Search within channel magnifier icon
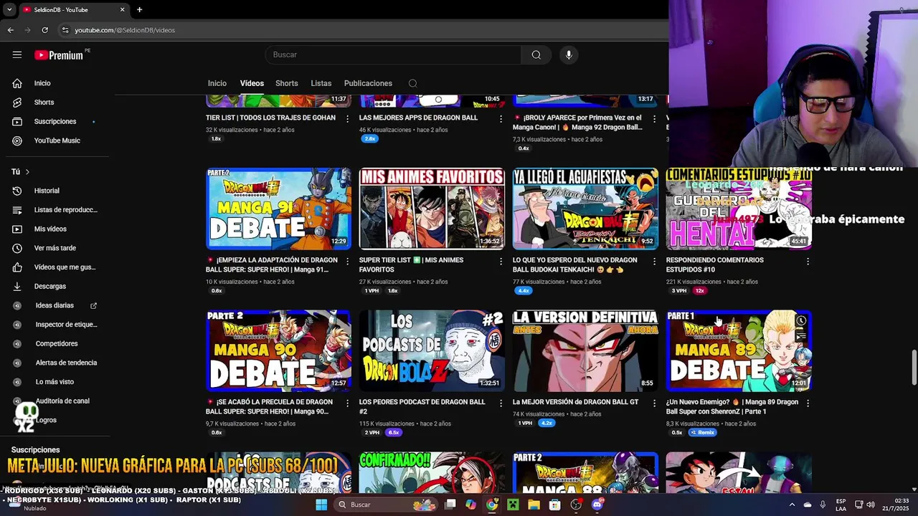The image size is (918, 516). click(412, 83)
